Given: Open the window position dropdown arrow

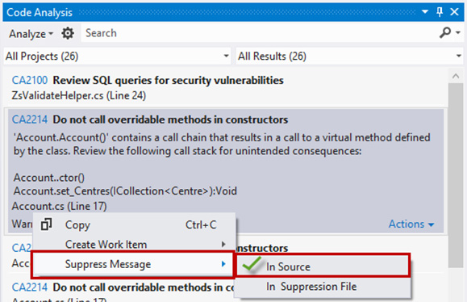Looking at the screenshot, I should (x=425, y=12).
